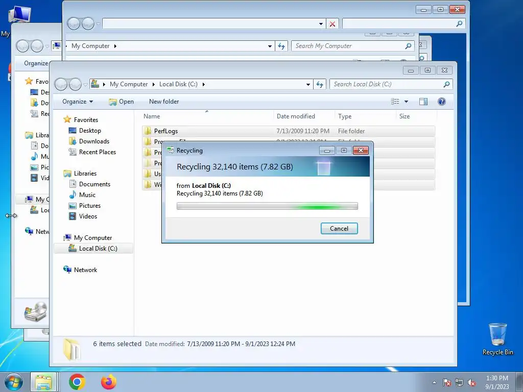Click Local Disk (C:) breadcrumb segment
Image resolution: width=523 pixels, height=392 pixels.
pos(178,84)
